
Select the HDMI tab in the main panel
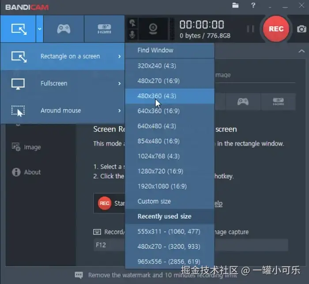tap(278, 102)
